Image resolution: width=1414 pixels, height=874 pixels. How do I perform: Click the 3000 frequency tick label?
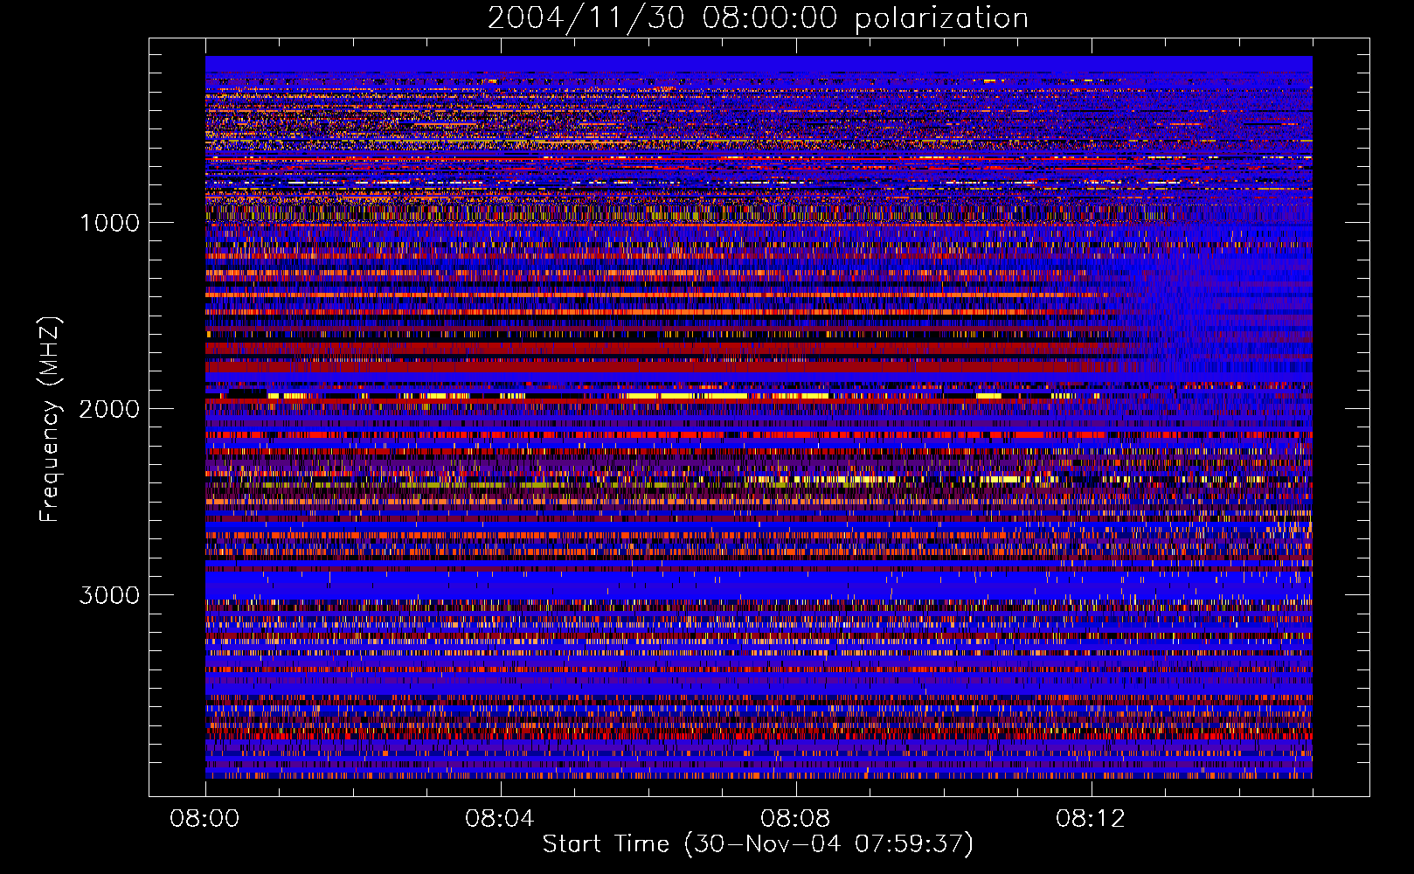click(110, 595)
